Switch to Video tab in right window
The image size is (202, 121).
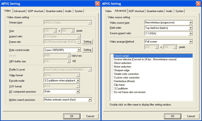click(x=108, y=11)
